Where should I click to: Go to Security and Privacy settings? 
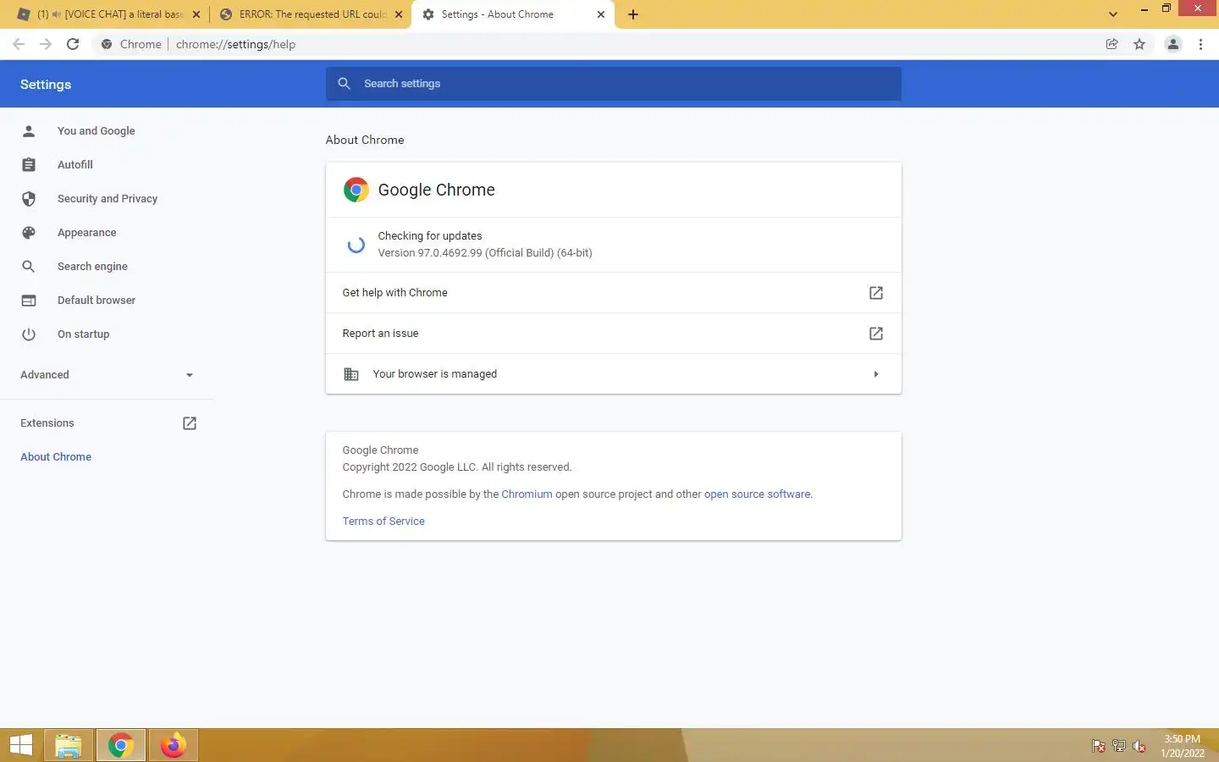[108, 198]
